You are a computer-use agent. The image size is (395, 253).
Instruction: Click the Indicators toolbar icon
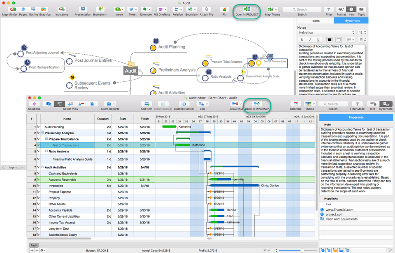click(62, 9)
